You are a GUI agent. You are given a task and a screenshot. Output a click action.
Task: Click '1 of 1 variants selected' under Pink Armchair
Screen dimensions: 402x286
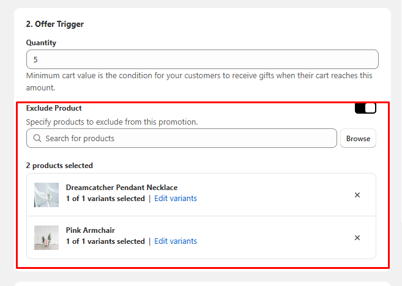[x=105, y=241]
